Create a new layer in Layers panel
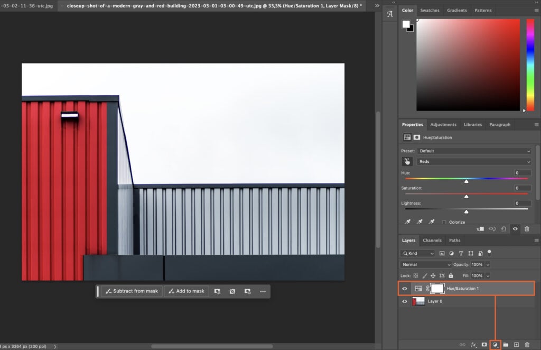The image size is (541, 350). point(517,344)
